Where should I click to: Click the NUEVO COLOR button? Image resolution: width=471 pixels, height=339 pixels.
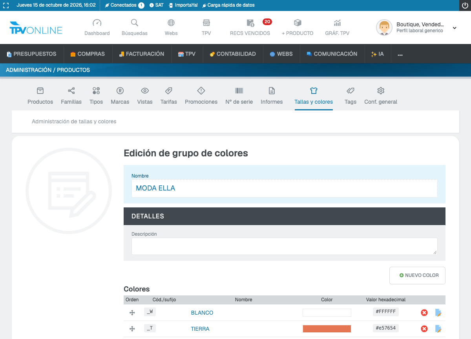point(417,275)
